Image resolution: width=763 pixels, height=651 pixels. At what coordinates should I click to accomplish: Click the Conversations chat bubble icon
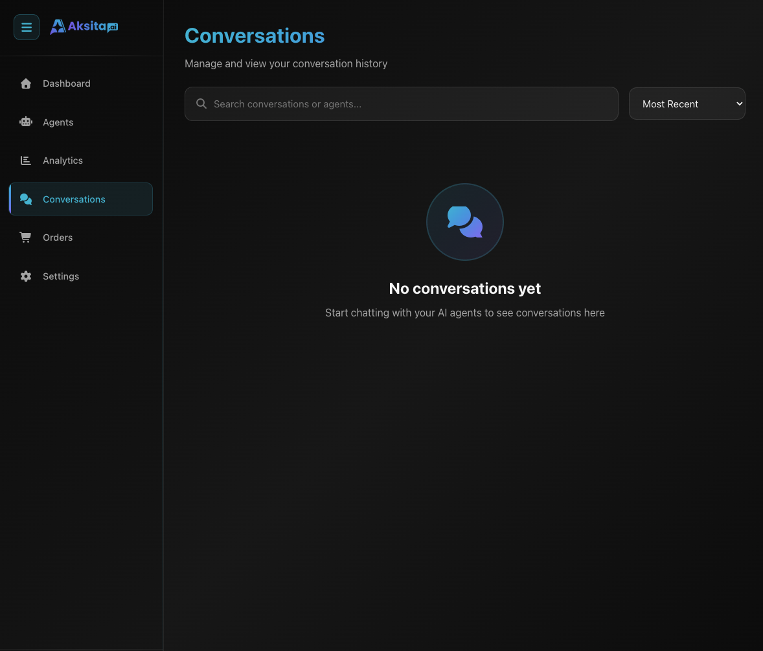point(26,199)
